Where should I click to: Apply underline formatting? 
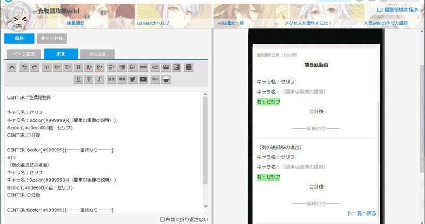[x=79, y=79]
